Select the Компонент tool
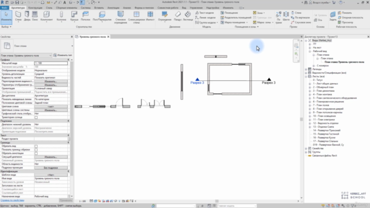 46,17
